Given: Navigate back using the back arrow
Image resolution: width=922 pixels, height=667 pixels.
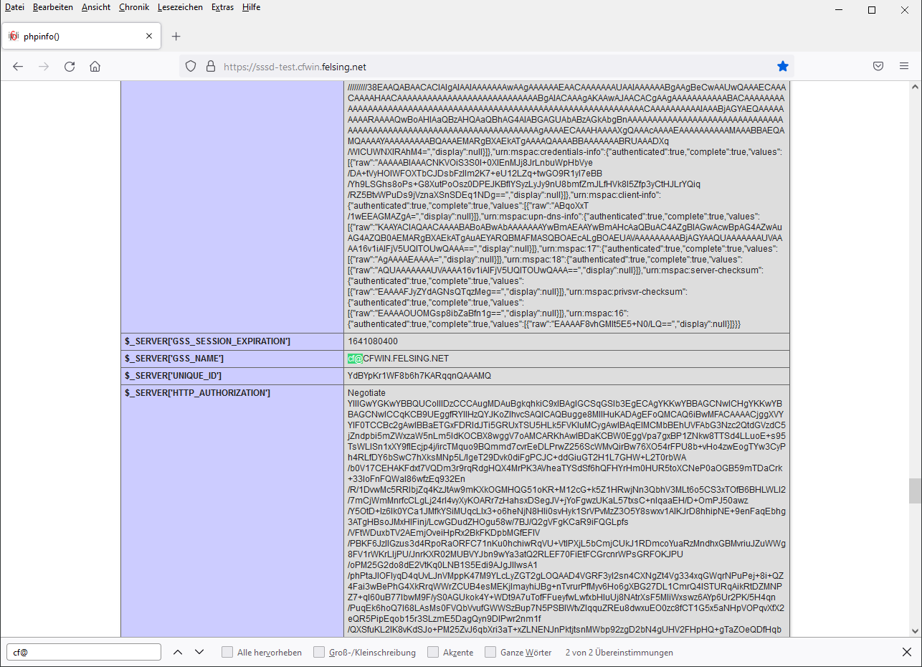Looking at the screenshot, I should 17,66.
